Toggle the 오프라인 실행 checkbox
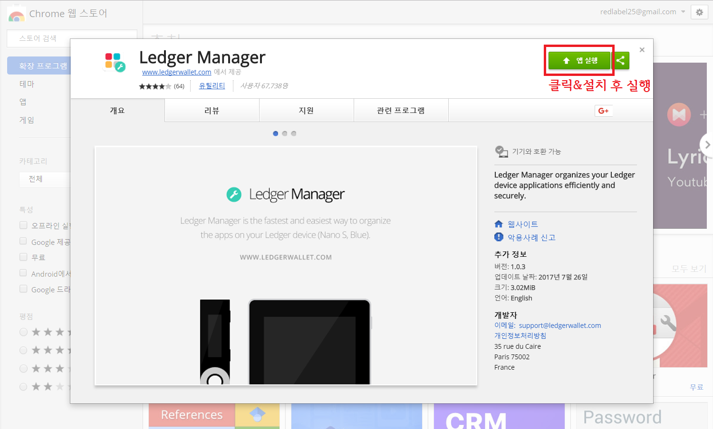 click(x=23, y=225)
